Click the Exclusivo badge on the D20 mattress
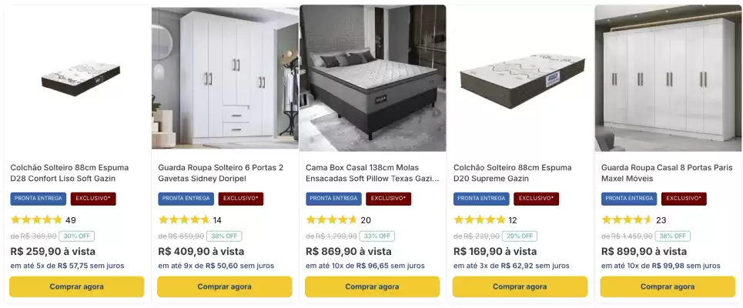Viewport: 743px width, 308px height. point(537,199)
